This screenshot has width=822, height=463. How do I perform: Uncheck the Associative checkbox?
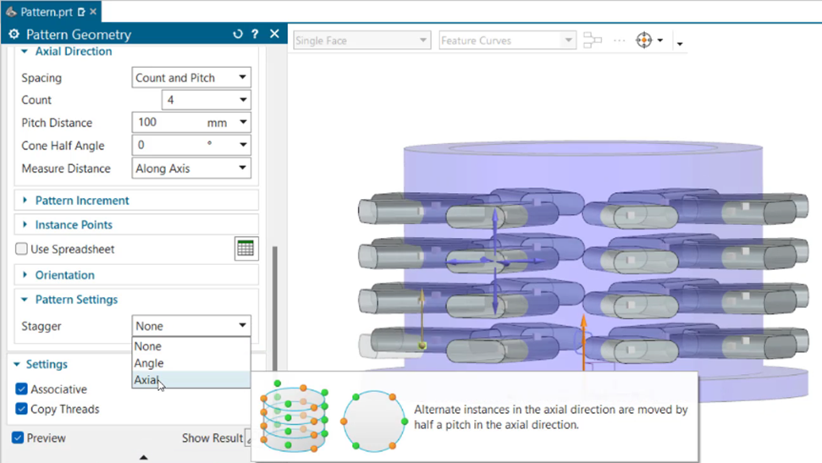click(21, 389)
